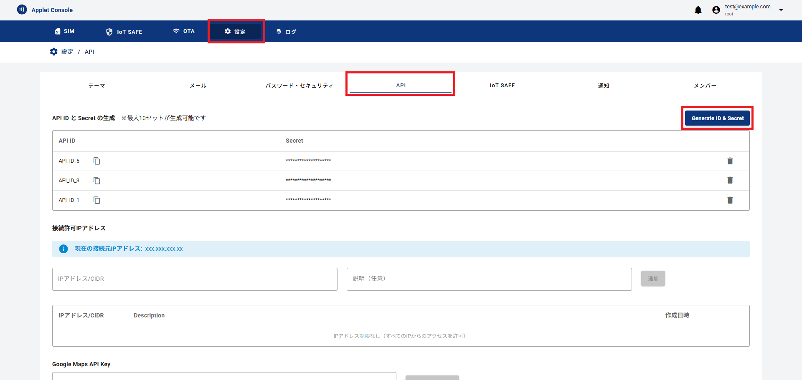The image size is (802, 380).
Task: Expand the user account dropdown arrow
Action: click(781, 10)
